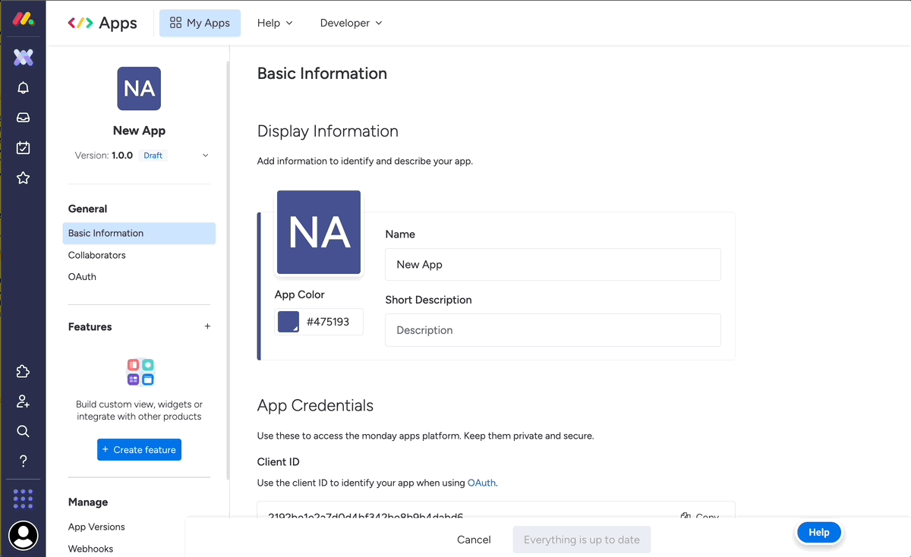The width and height of the screenshot is (911, 557).
Task: Open search magnifier icon in sidebar
Action: coord(24,431)
